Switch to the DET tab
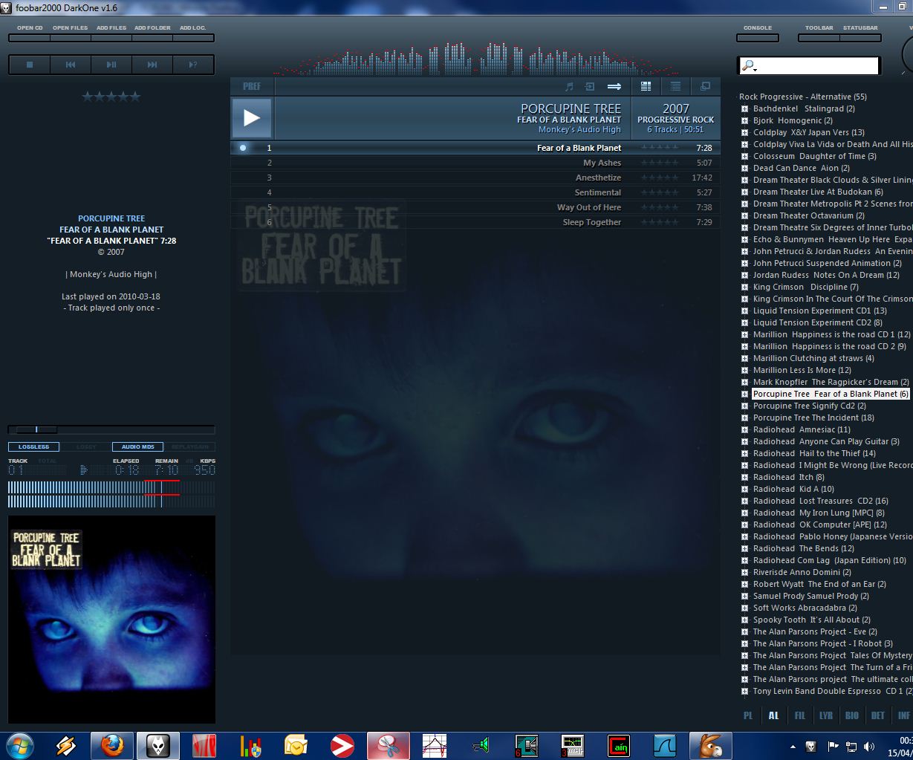This screenshot has height=760, width=913. click(x=878, y=715)
